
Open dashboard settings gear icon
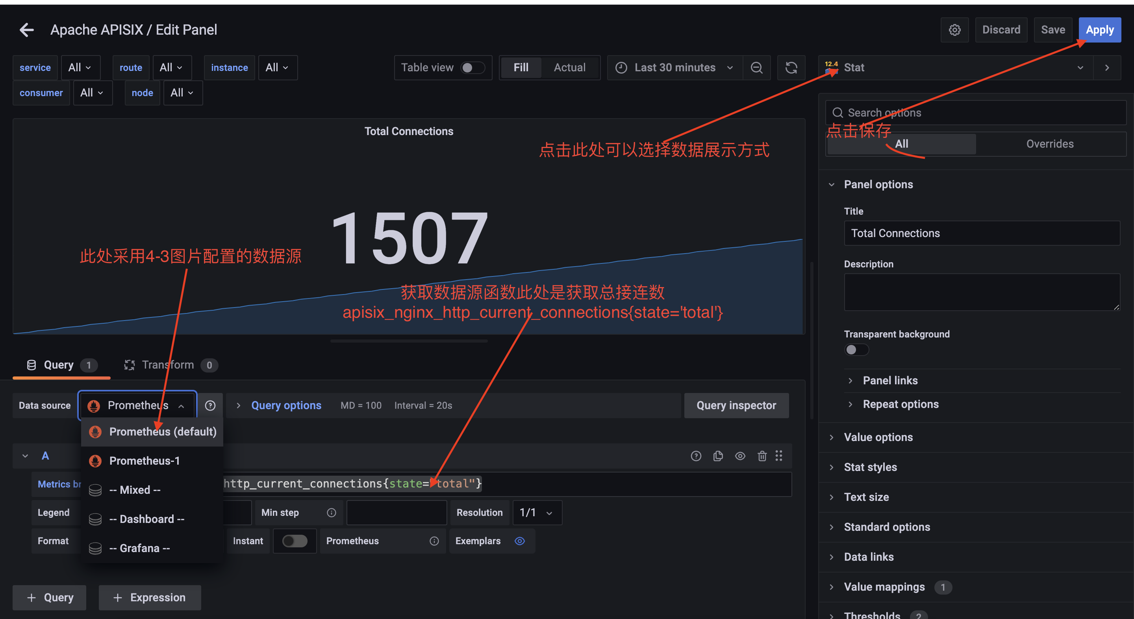coord(954,30)
